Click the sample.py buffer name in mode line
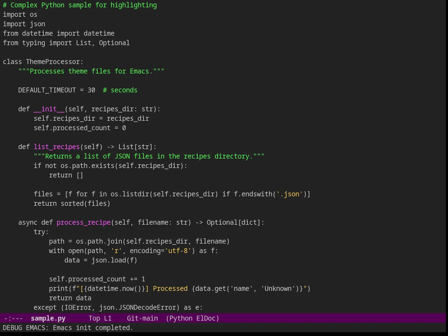Image resolution: width=448 pixels, height=336 pixels. coord(48,318)
